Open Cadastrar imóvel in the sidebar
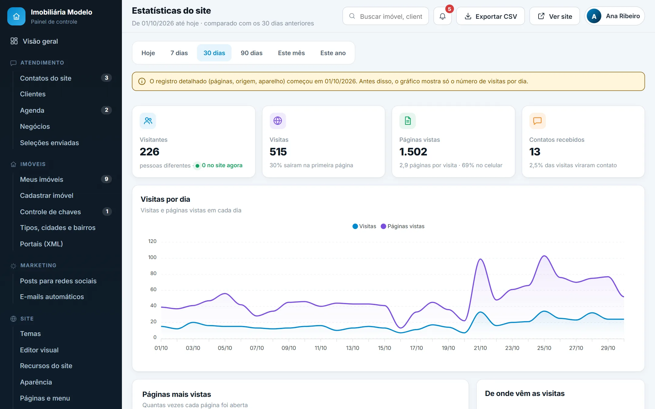Image resolution: width=655 pixels, height=409 pixels. coord(66,195)
